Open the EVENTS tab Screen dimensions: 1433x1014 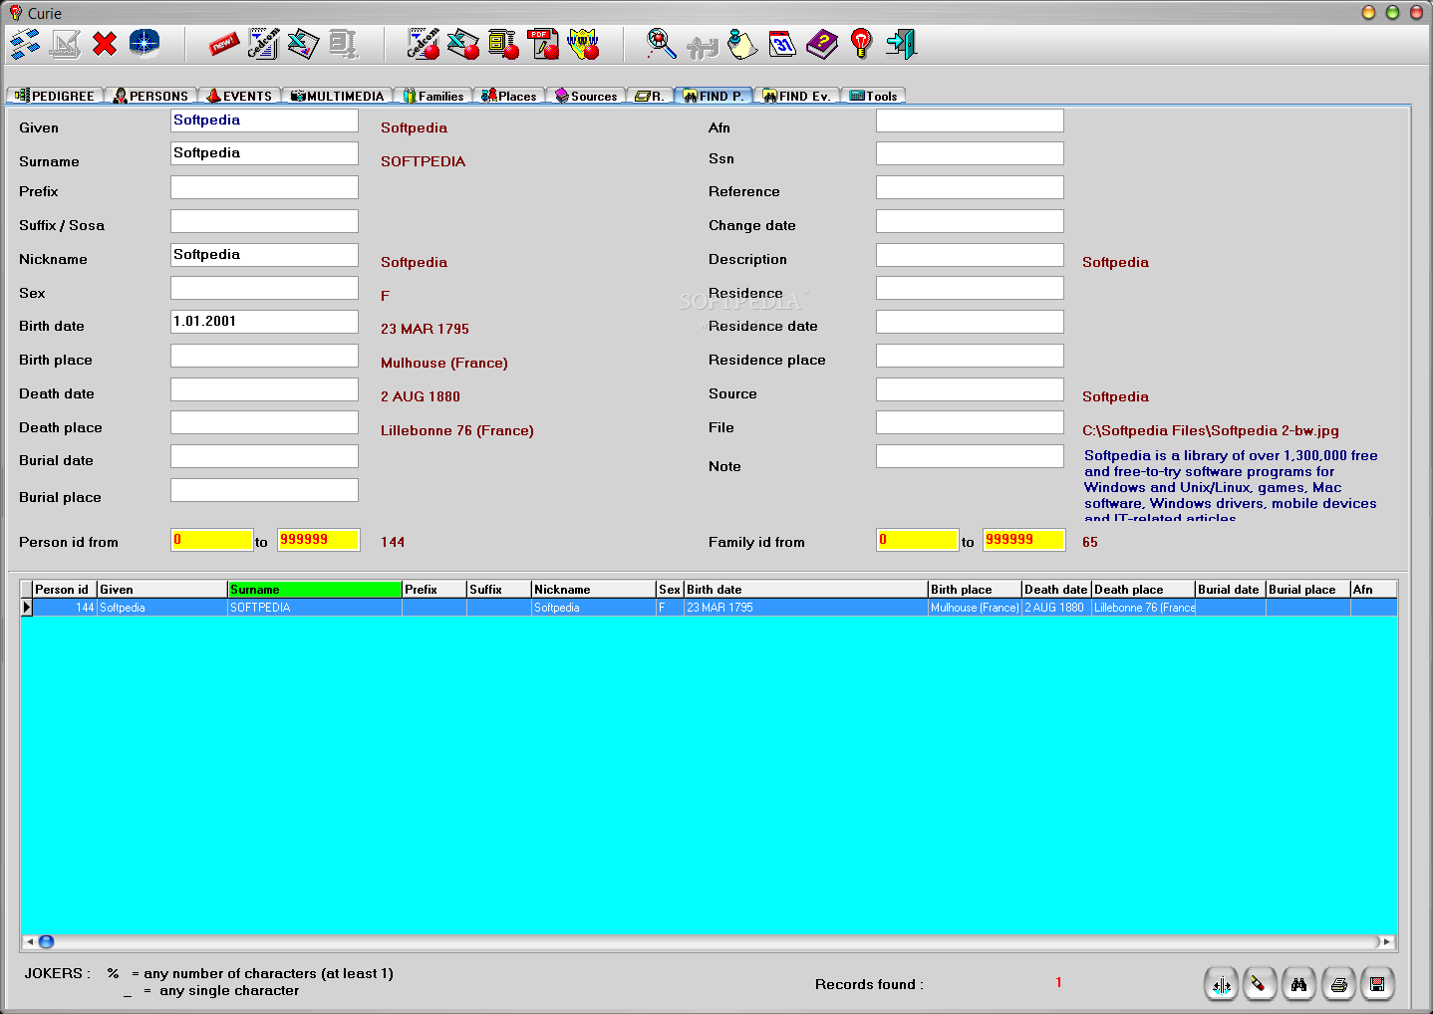[x=239, y=96]
